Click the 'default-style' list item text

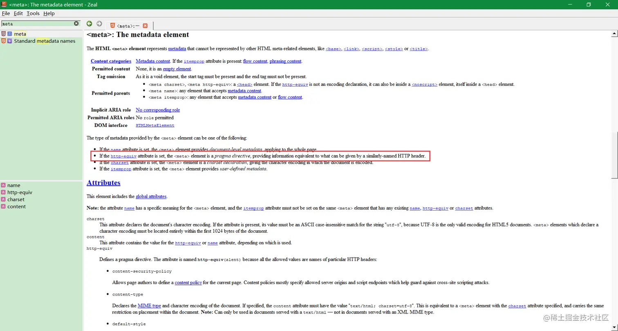[x=129, y=324]
